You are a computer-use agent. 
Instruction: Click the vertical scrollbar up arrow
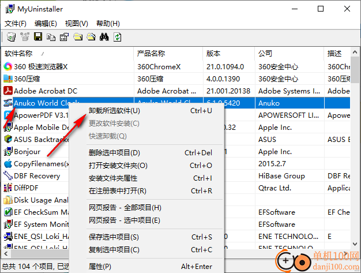pos(355,53)
